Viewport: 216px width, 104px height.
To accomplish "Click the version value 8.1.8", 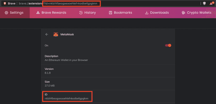I will click(x=48, y=73).
